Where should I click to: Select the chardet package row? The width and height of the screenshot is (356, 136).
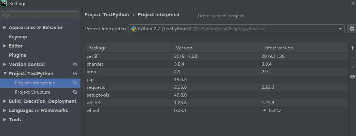click(x=217, y=64)
